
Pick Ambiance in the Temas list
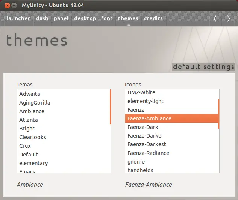[x=63, y=111]
